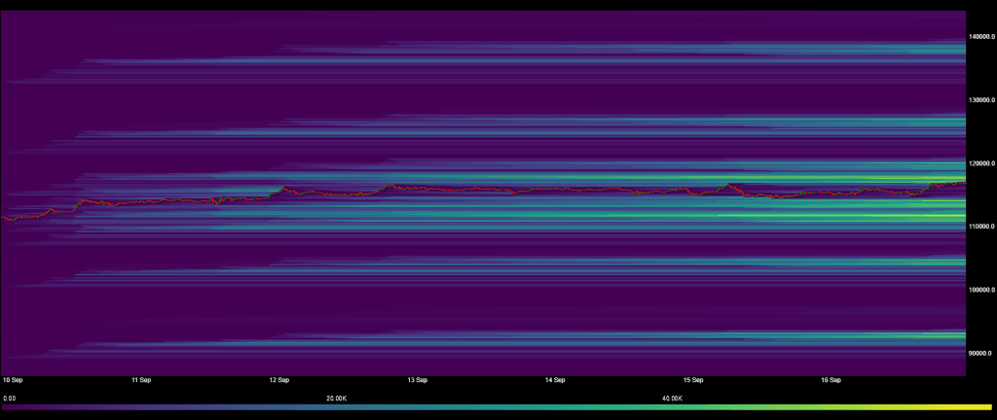
Task: Select the 12 Sep time axis label
Action: (279, 380)
